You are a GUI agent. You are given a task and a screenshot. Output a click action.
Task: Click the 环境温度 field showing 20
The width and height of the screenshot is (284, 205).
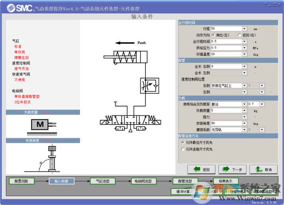pos(227,54)
